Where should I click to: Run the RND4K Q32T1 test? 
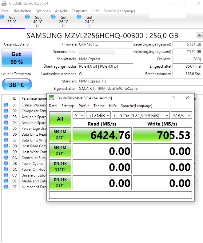coord(60,167)
